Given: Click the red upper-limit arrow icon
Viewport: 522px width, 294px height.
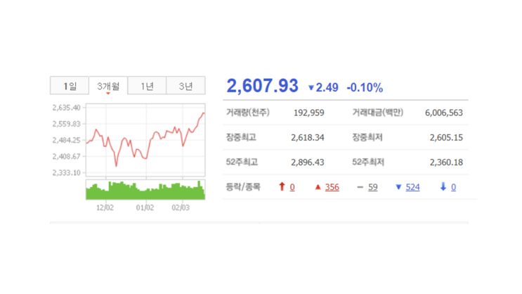Looking at the screenshot, I should point(282,186).
